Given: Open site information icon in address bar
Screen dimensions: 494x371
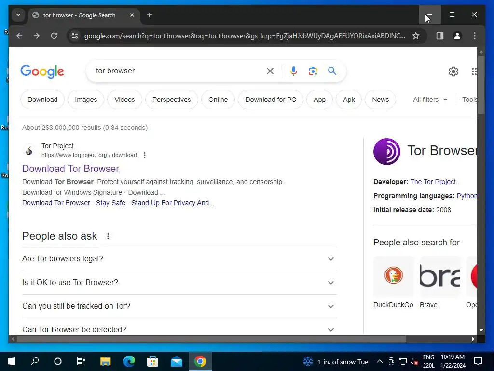Looking at the screenshot, I should tap(75, 36).
